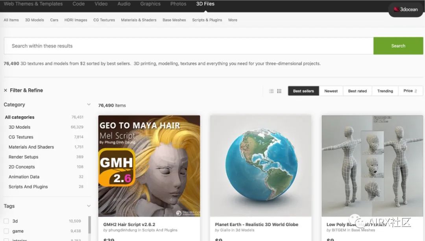
Task: Close the Filter & Refine panel
Action: pyautogui.click(x=6, y=90)
